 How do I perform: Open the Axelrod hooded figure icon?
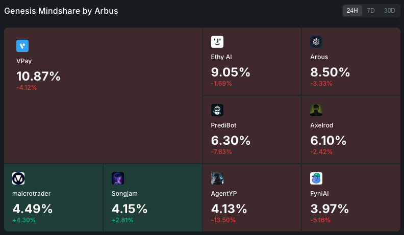click(316, 110)
